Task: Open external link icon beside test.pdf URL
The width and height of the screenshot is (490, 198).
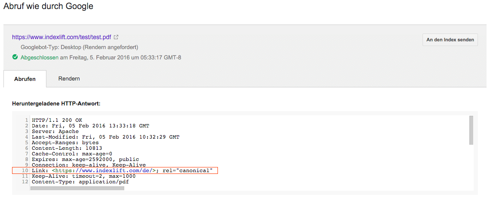Action: [x=116, y=37]
